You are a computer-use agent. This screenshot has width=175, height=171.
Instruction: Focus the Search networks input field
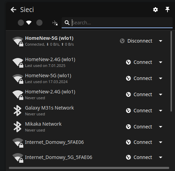click(x=117, y=23)
